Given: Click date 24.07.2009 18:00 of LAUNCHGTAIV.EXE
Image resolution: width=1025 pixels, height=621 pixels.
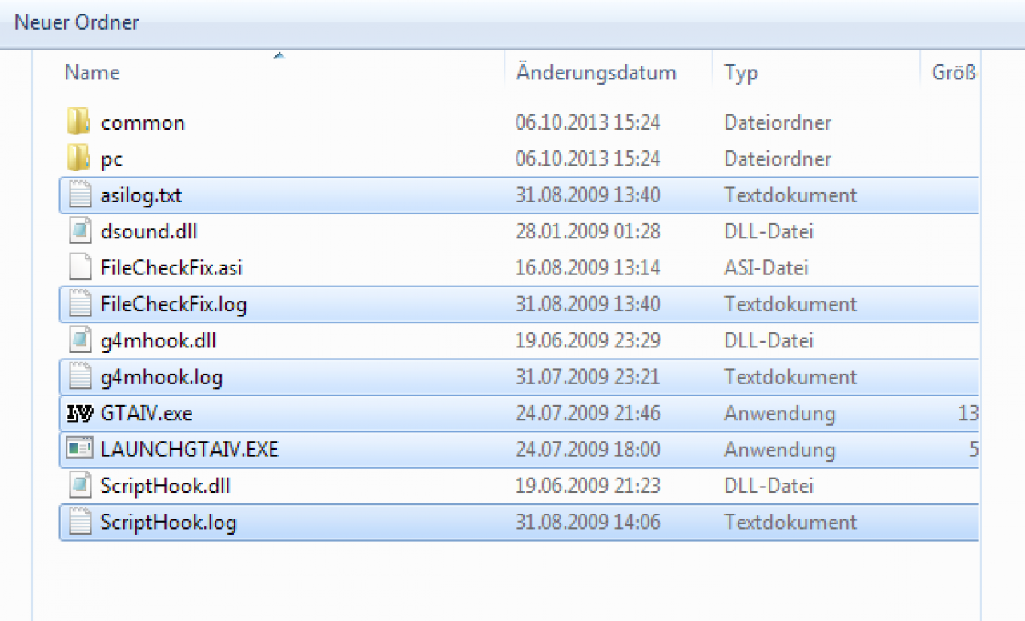Looking at the screenshot, I should (x=588, y=449).
